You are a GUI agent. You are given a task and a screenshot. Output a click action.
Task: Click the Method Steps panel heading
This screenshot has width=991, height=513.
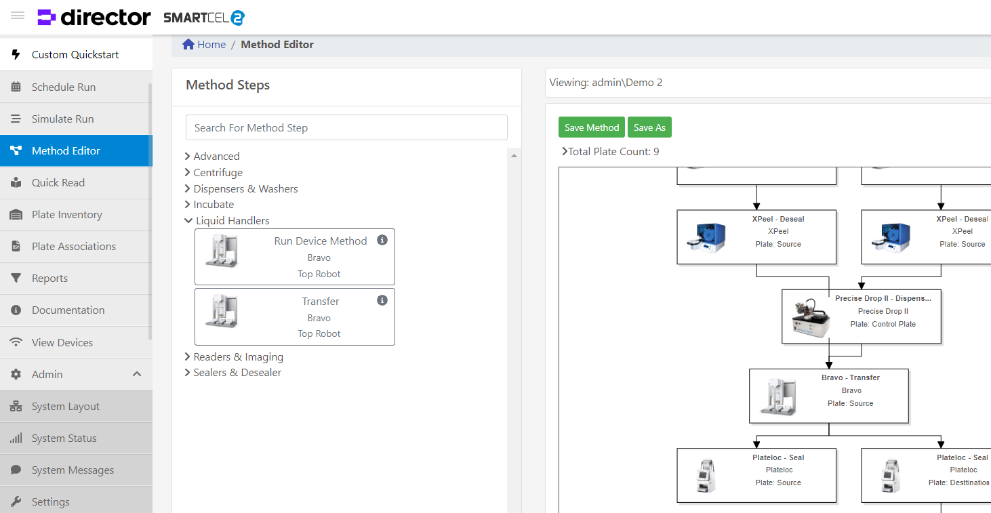(x=228, y=85)
